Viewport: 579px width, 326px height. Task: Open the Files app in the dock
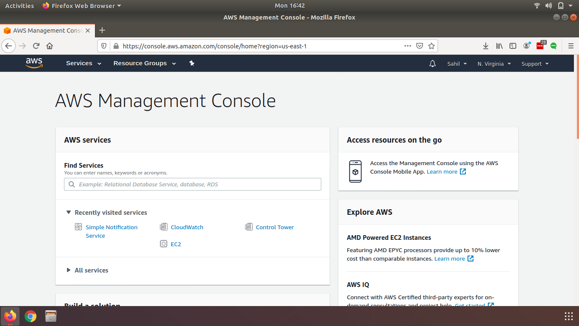pos(51,316)
